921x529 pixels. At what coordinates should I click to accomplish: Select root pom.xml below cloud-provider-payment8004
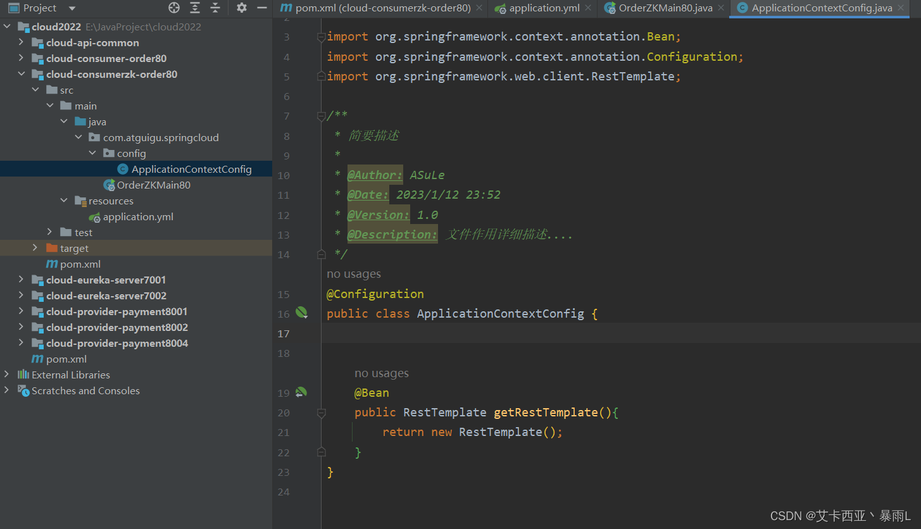click(x=66, y=359)
